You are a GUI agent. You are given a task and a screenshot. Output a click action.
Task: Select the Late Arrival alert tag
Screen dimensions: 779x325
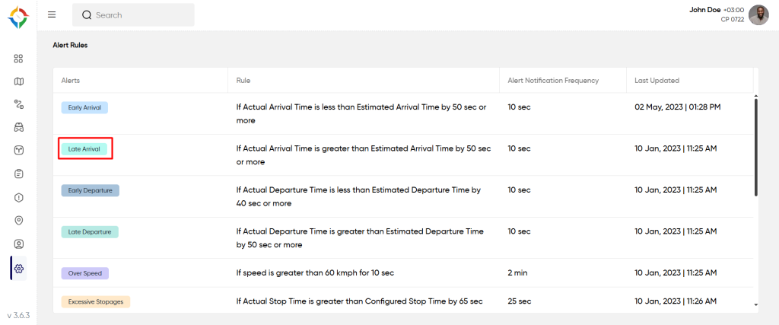click(x=85, y=148)
